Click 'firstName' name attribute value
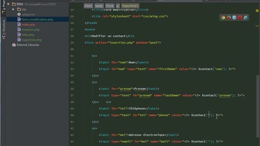 167,69
